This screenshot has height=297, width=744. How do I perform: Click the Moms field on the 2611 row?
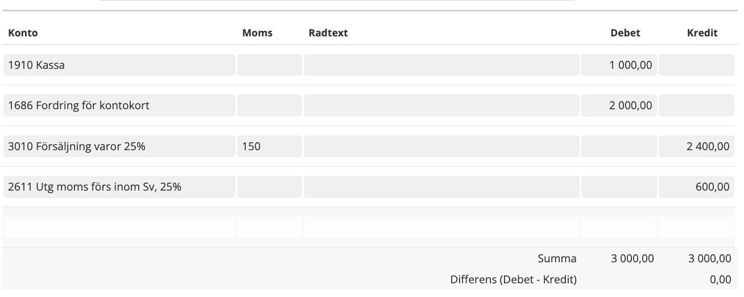(x=269, y=187)
